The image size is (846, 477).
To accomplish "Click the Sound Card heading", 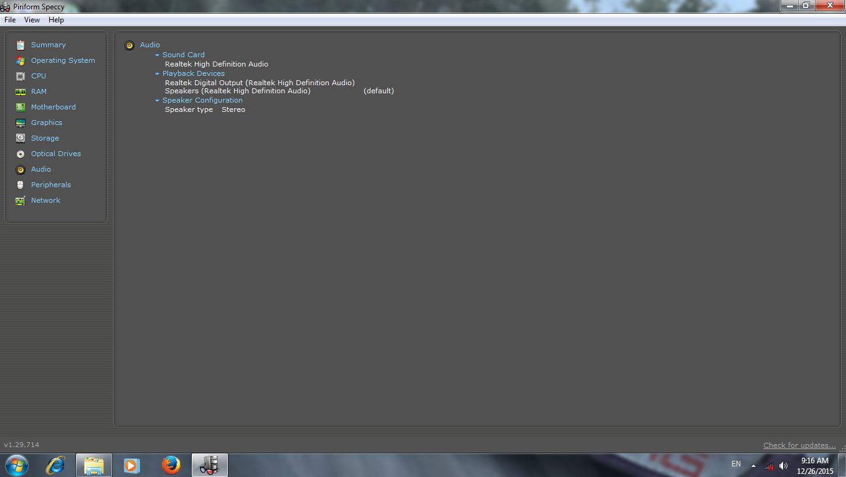I will 184,55.
